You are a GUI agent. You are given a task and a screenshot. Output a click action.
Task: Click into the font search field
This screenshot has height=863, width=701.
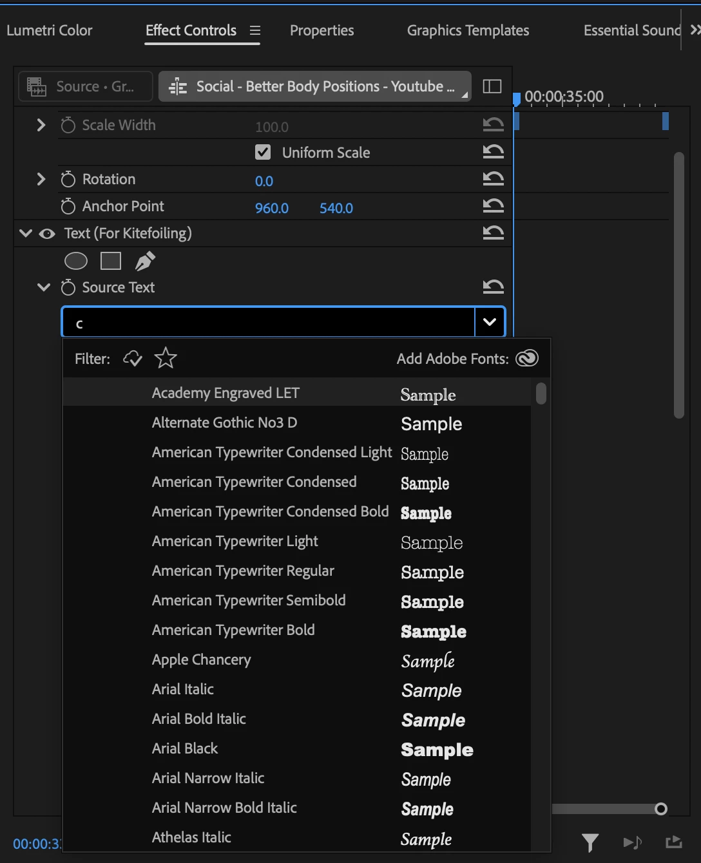(x=269, y=321)
